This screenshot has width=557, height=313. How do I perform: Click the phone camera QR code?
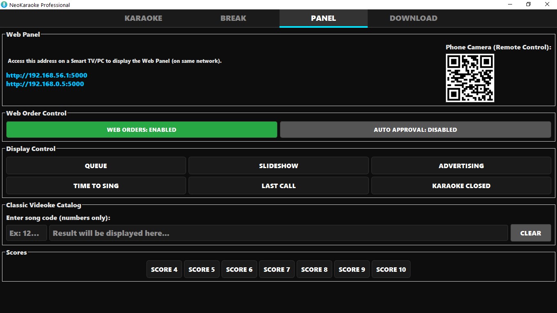[470, 78]
